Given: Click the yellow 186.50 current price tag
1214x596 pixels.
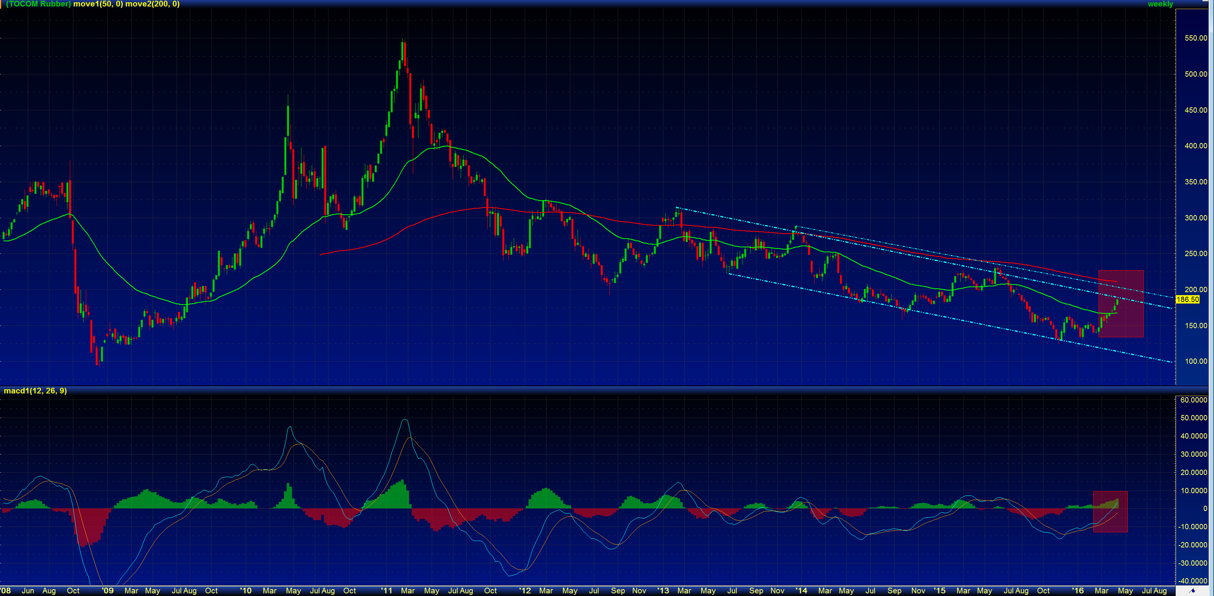Looking at the screenshot, I should (1187, 299).
